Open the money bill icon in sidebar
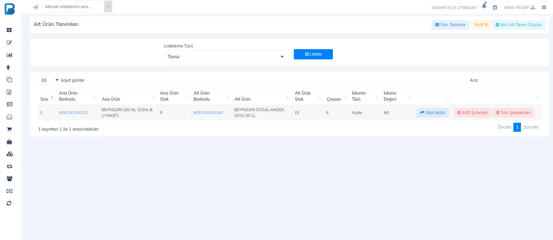The image size is (553, 240). 9,191
